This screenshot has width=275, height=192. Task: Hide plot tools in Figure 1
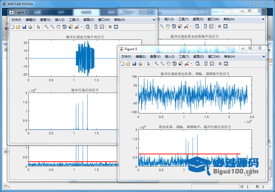tap(110, 27)
